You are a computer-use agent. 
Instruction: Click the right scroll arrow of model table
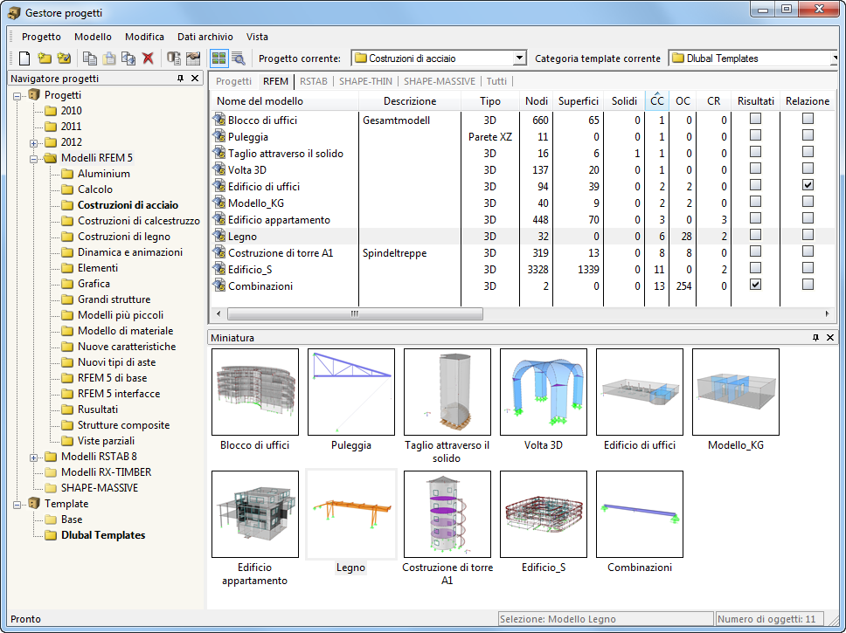pos(827,313)
